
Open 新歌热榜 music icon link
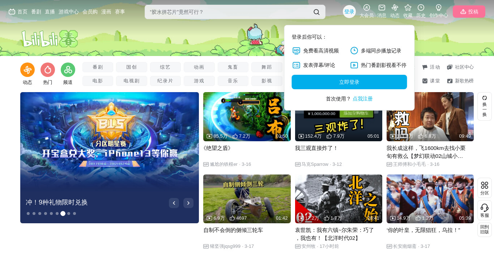coord(460,81)
